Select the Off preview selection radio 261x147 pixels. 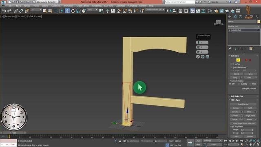pos(230,84)
